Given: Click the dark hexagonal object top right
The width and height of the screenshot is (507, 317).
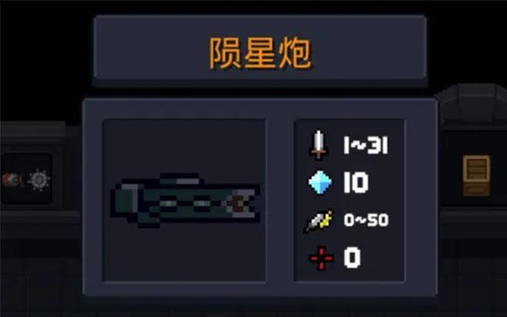Looking at the screenshot, I should click(472, 103).
